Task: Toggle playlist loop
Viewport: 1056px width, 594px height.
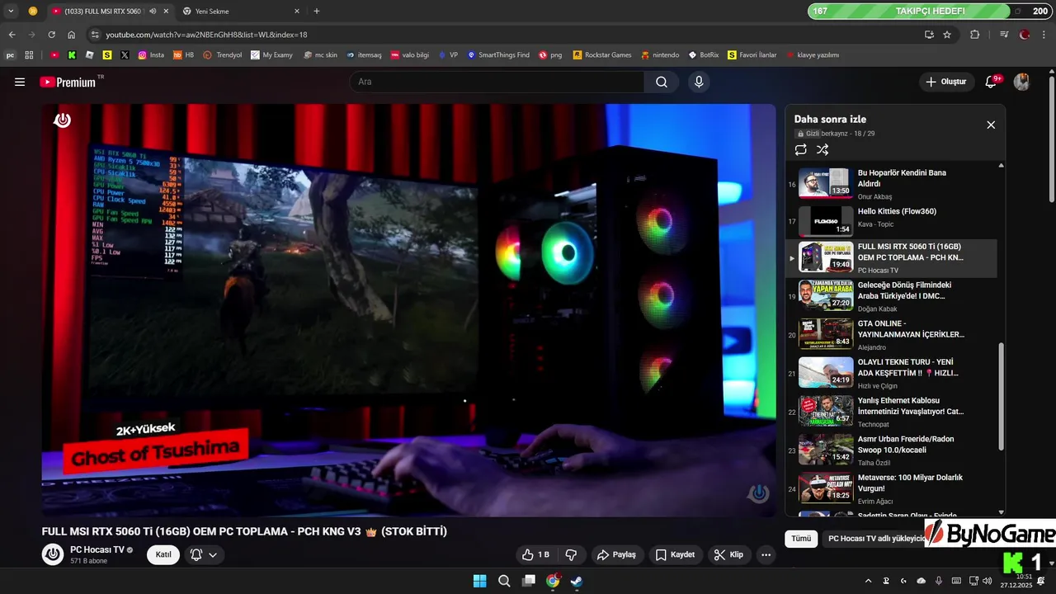Action: [x=800, y=149]
